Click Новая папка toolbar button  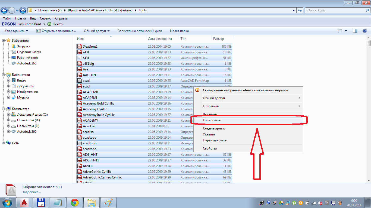pos(179,31)
